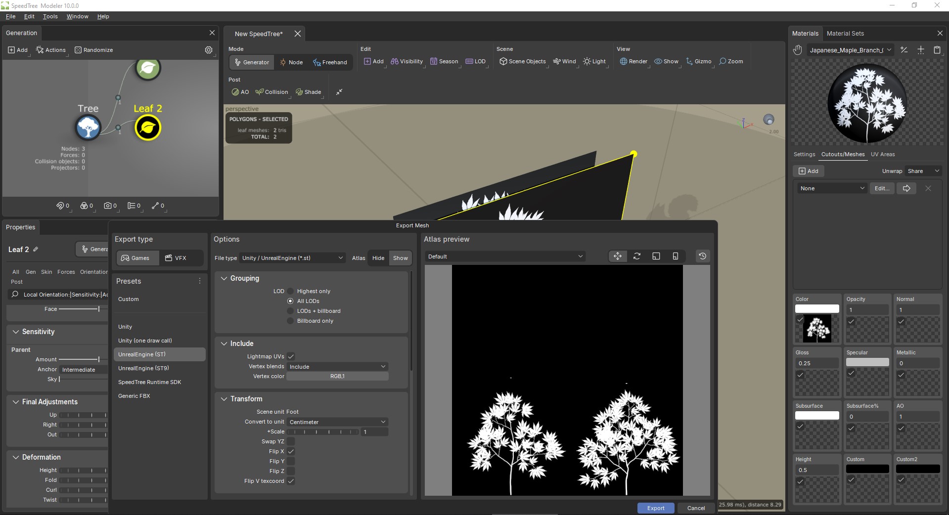The image size is (949, 515).
Task: Click the atlas preview history reset icon
Action: click(x=702, y=256)
